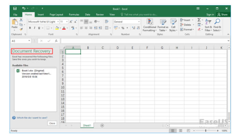Expand the formula bar
This screenshot has height=135, width=239.
(x=228, y=41)
